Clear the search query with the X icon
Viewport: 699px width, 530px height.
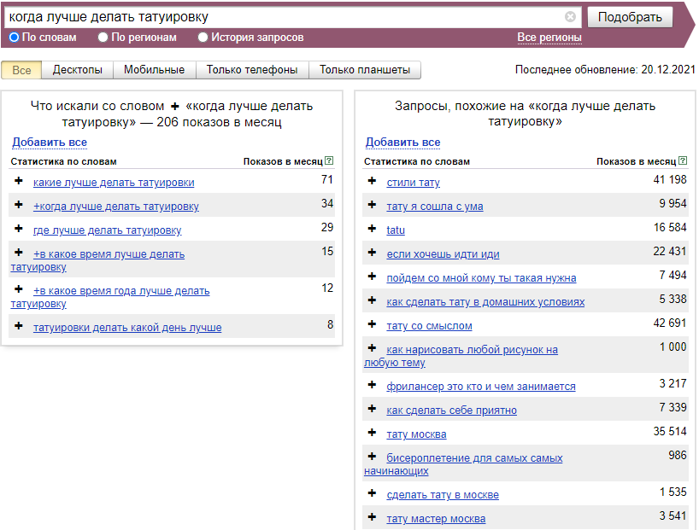(x=570, y=17)
